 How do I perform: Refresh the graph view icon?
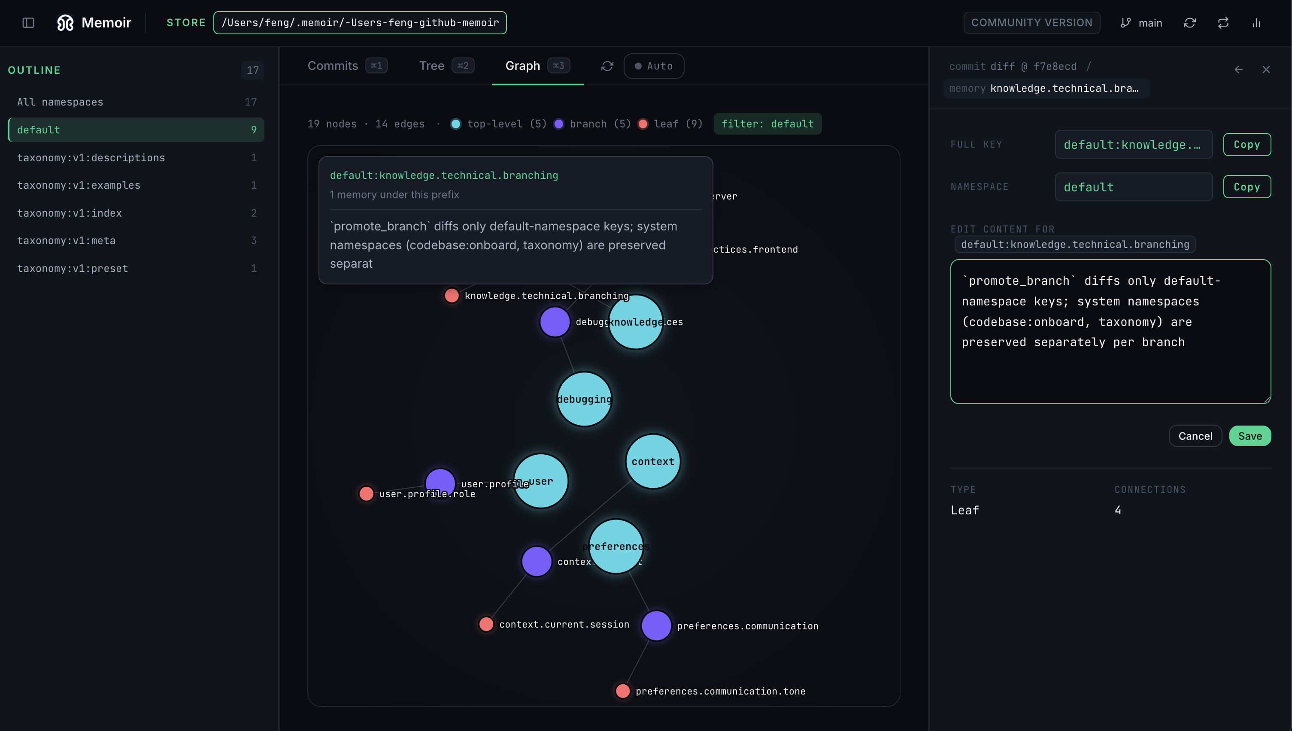pyautogui.click(x=607, y=66)
